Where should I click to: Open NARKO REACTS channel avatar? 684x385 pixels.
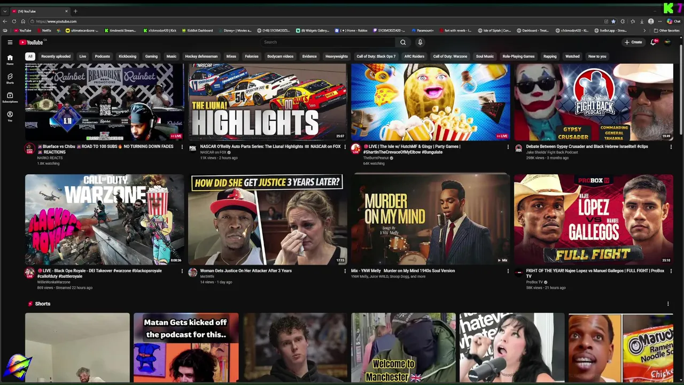click(x=30, y=149)
